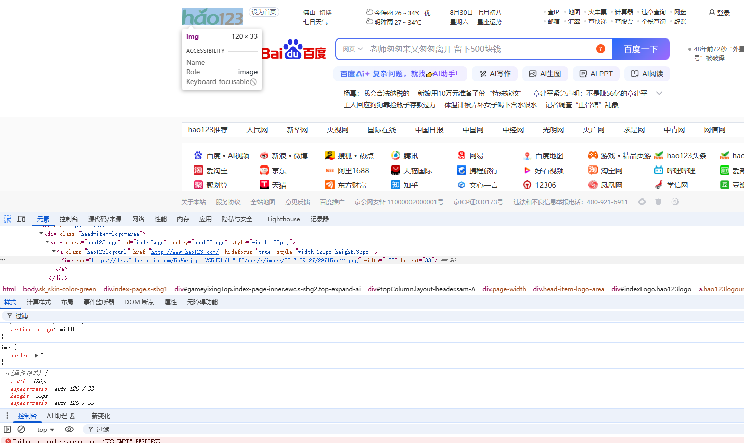Open the console three-dot options menu
This screenshot has width=744, height=443.
point(7,416)
